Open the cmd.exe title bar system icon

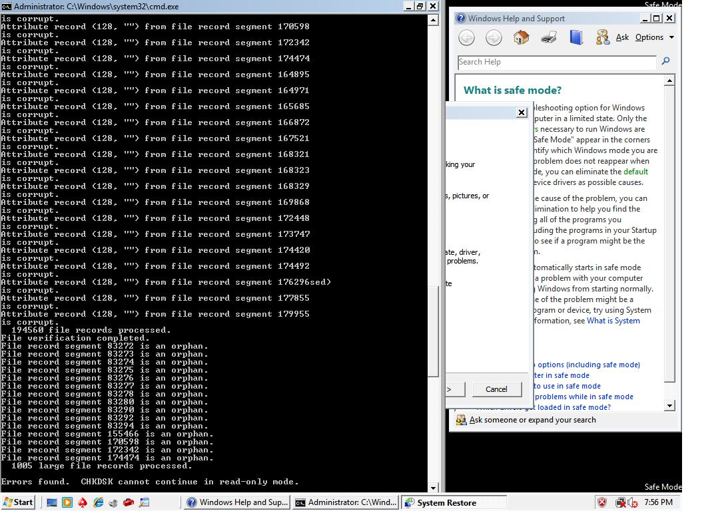coord(6,6)
